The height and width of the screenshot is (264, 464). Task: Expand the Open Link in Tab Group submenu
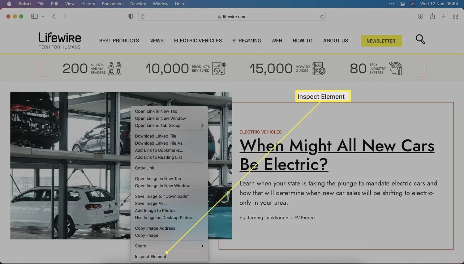click(169, 126)
